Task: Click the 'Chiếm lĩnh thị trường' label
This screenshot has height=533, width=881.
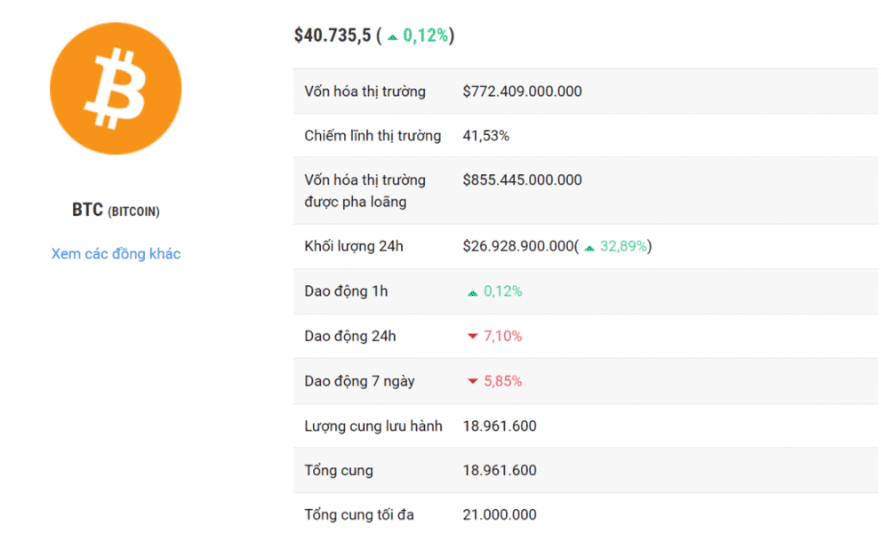Action: tap(372, 135)
